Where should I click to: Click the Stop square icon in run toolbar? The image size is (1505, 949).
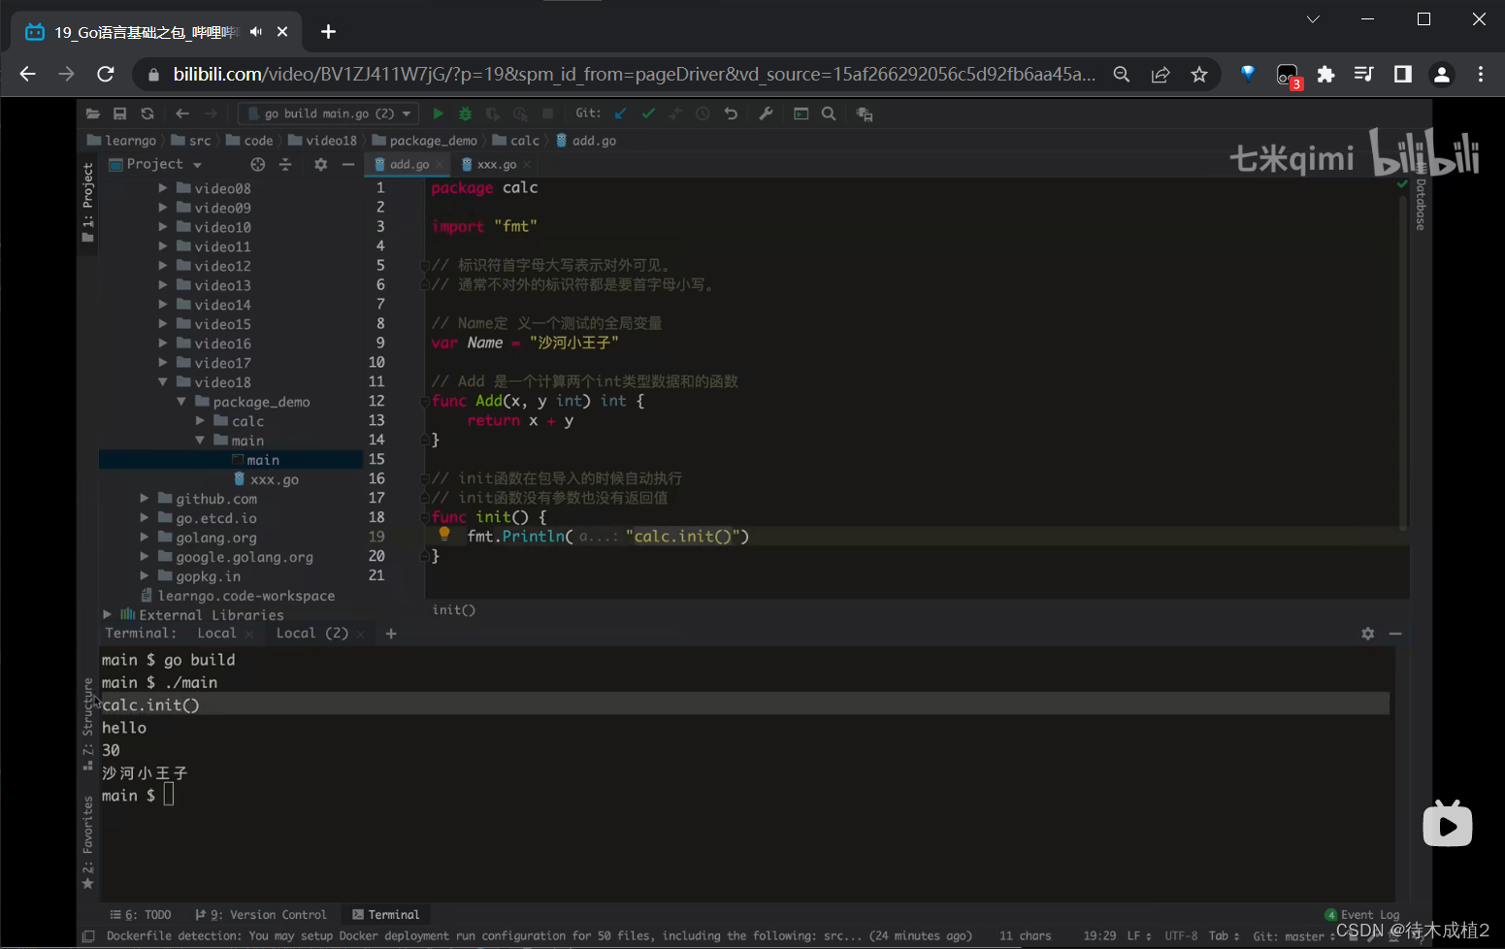547,114
